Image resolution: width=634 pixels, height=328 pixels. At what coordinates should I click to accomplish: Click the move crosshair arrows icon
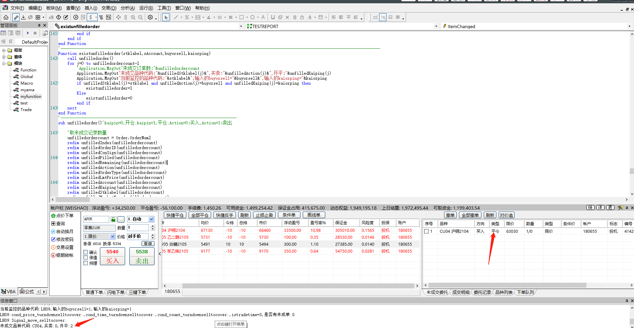(x=118, y=17)
